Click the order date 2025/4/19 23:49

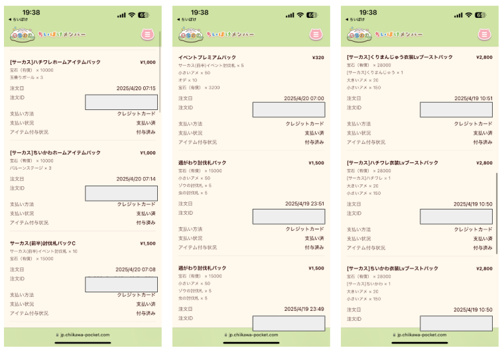click(304, 309)
